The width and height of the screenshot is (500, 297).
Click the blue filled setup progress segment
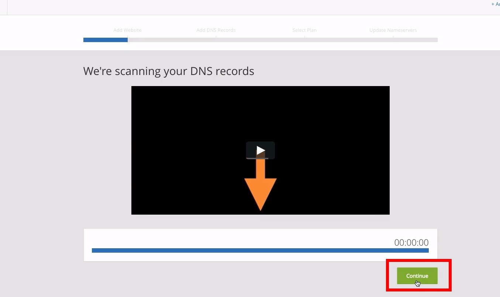[105, 40]
